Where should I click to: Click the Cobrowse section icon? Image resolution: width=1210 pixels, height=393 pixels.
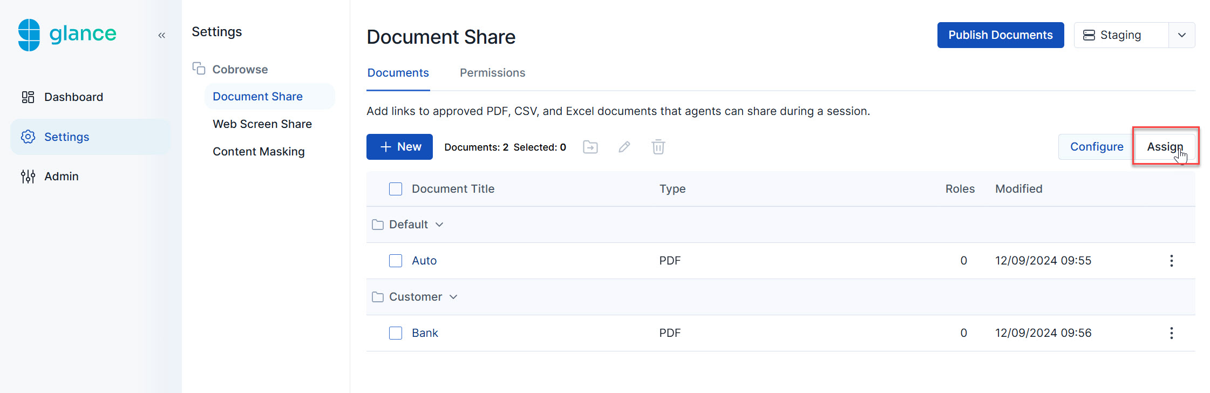pos(199,69)
